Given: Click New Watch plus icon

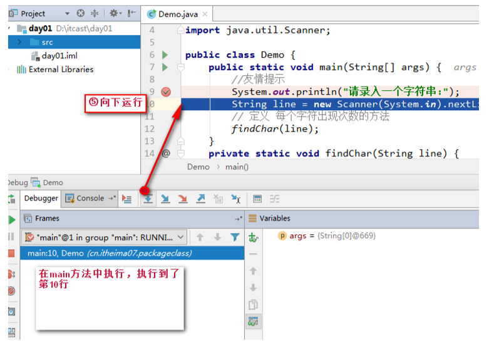Looking at the screenshot, I should pyautogui.click(x=253, y=237).
